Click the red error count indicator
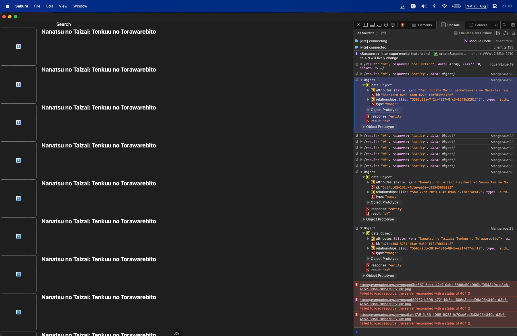517x336 pixels. pyautogui.click(x=402, y=25)
